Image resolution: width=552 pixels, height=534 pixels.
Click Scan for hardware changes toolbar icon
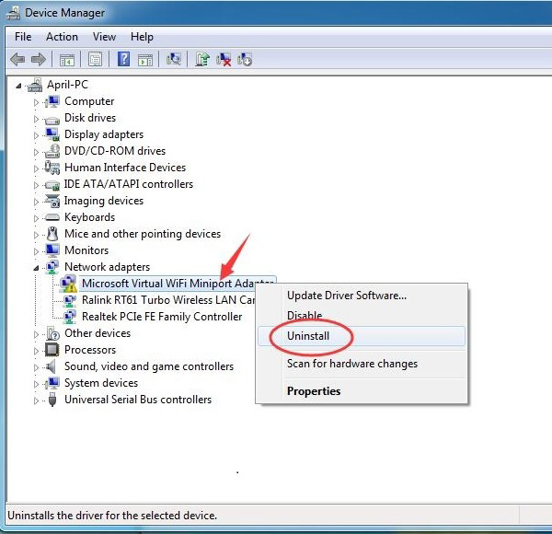click(x=174, y=59)
